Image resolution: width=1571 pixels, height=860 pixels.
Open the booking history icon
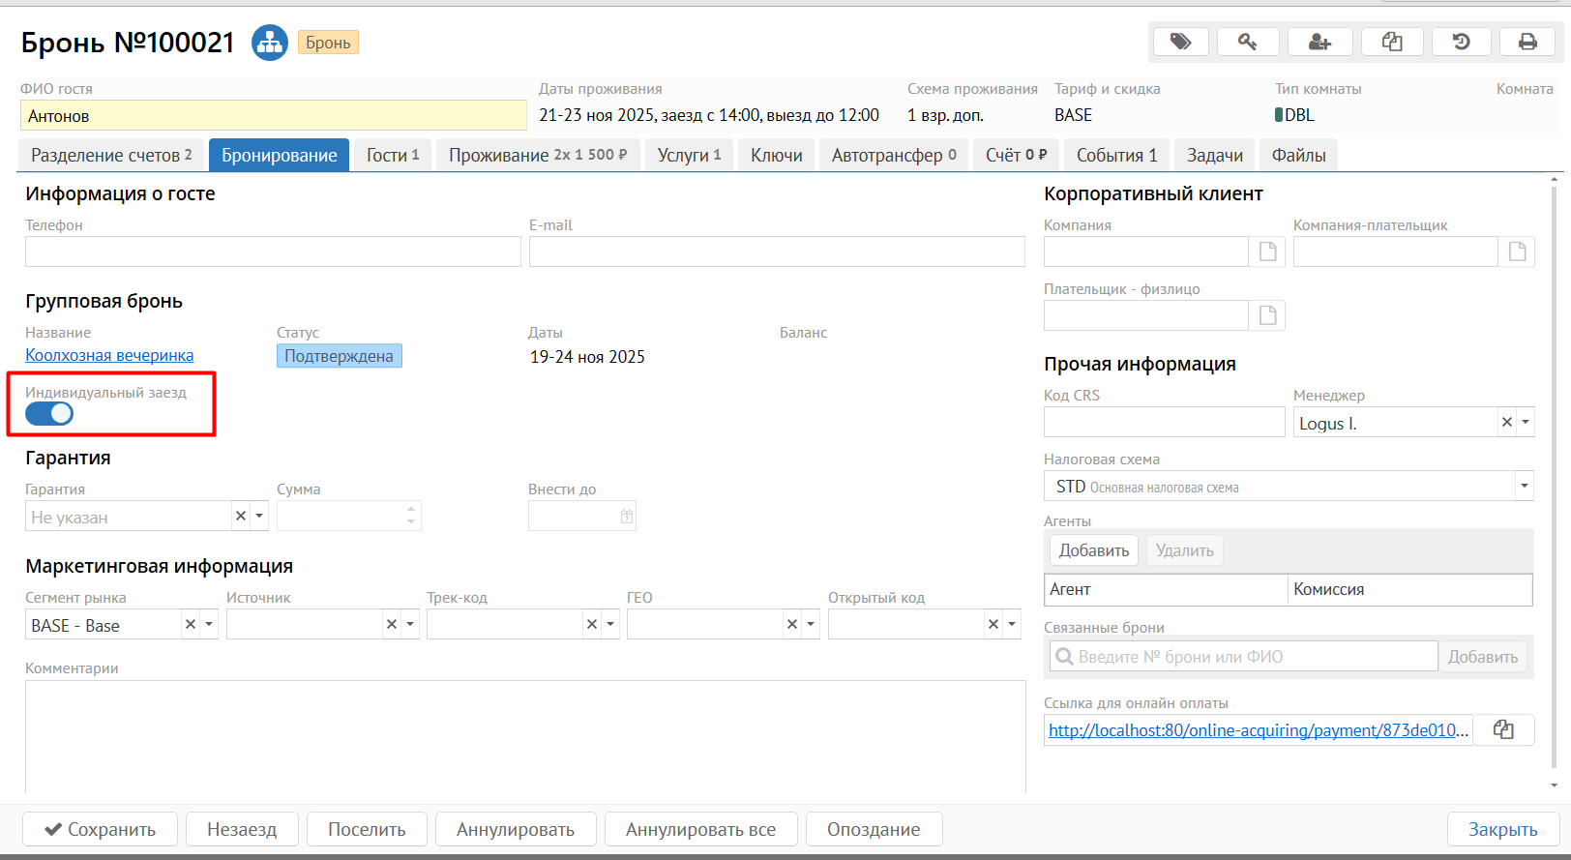click(x=1461, y=42)
